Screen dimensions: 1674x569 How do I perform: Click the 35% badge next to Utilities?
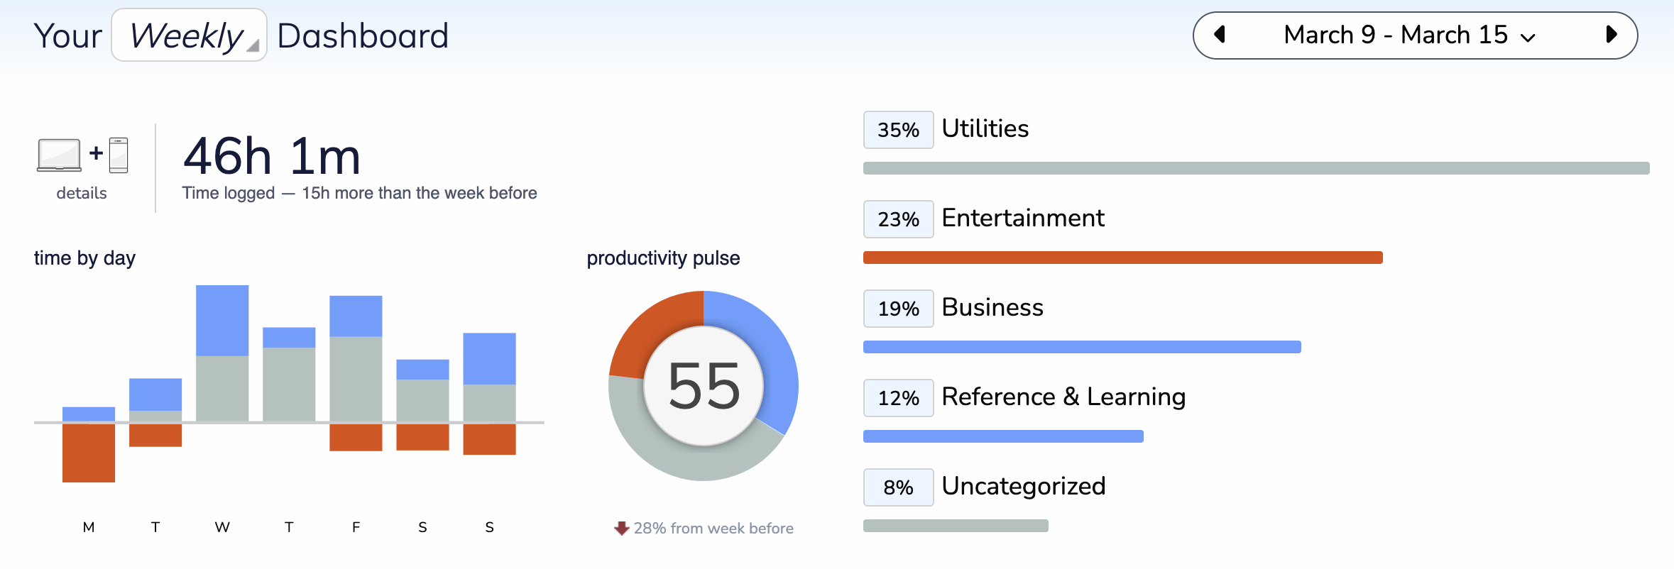[x=898, y=130]
